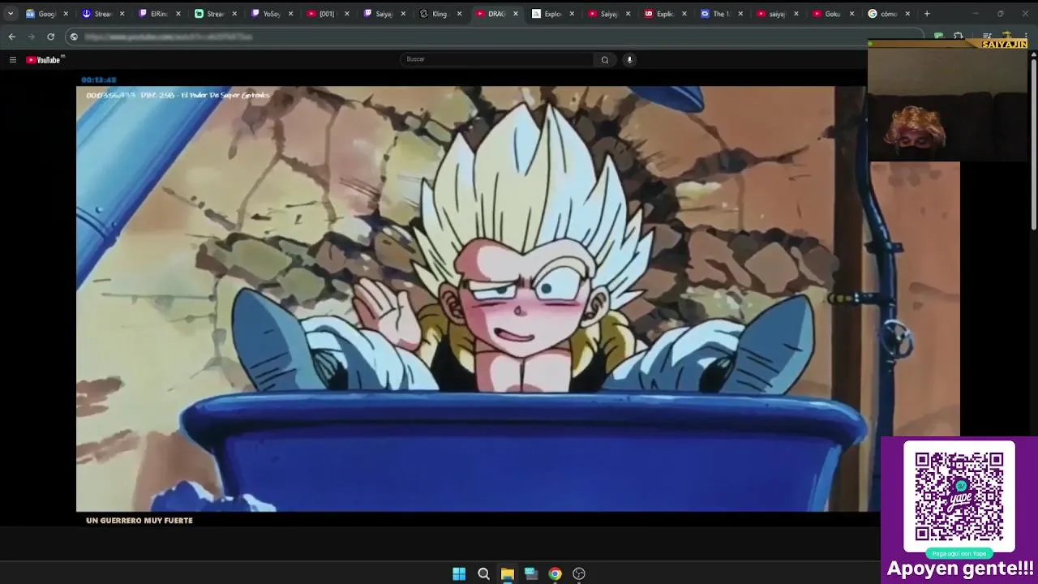Open File Explorer from the taskbar
Screen dimensions: 1038x584
[x=507, y=573]
